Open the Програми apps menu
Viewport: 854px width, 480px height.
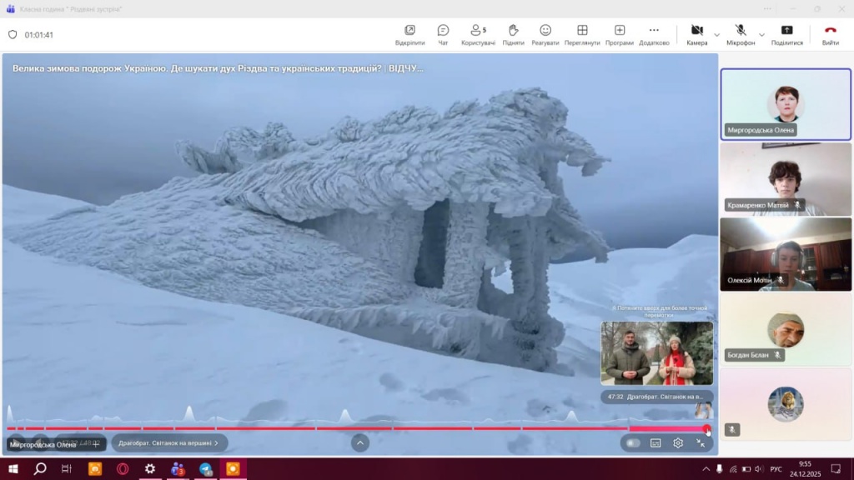tap(619, 34)
